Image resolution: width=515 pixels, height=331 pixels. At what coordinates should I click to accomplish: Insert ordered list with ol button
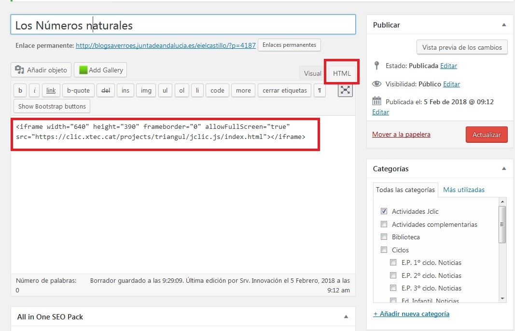click(x=181, y=91)
